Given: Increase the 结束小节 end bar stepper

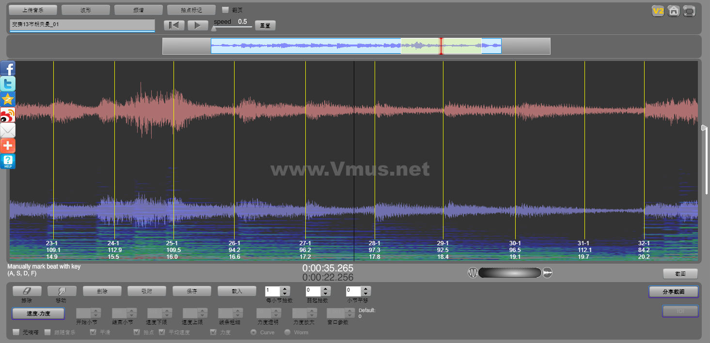Looking at the screenshot, I should pyautogui.click(x=132, y=311).
